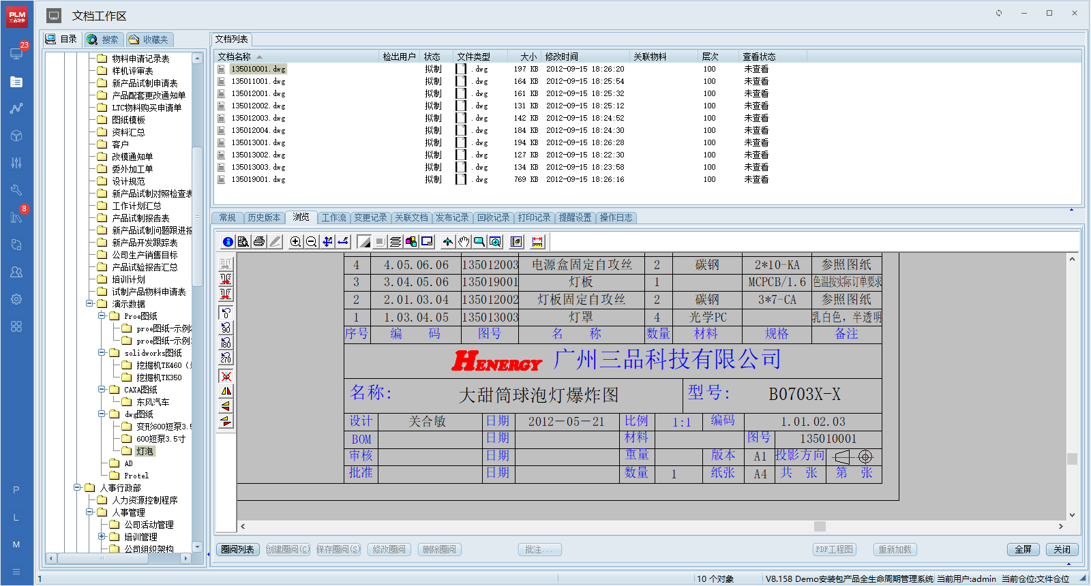Screen dimensions: 1091x586
Task: Collapse the solidworks图纸 folder
Action: click(x=102, y=353)
